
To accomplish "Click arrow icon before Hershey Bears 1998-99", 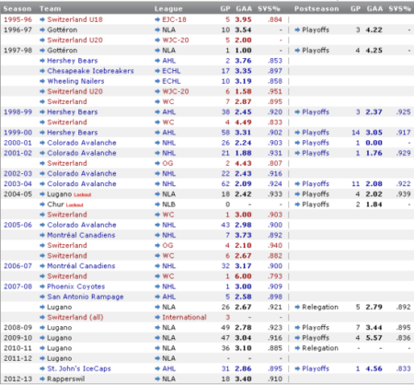I will [x=42, y=111].
